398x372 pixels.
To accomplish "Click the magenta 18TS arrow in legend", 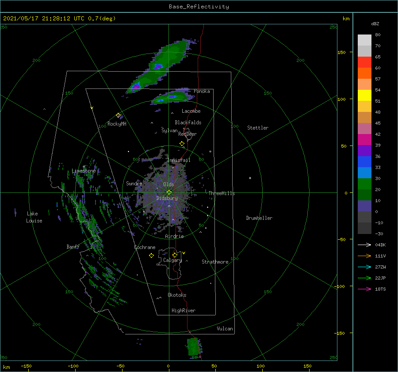I will 364,289.
